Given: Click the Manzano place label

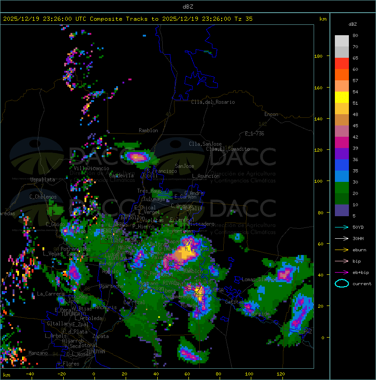Looking at the screenshot, I should 38,353.
